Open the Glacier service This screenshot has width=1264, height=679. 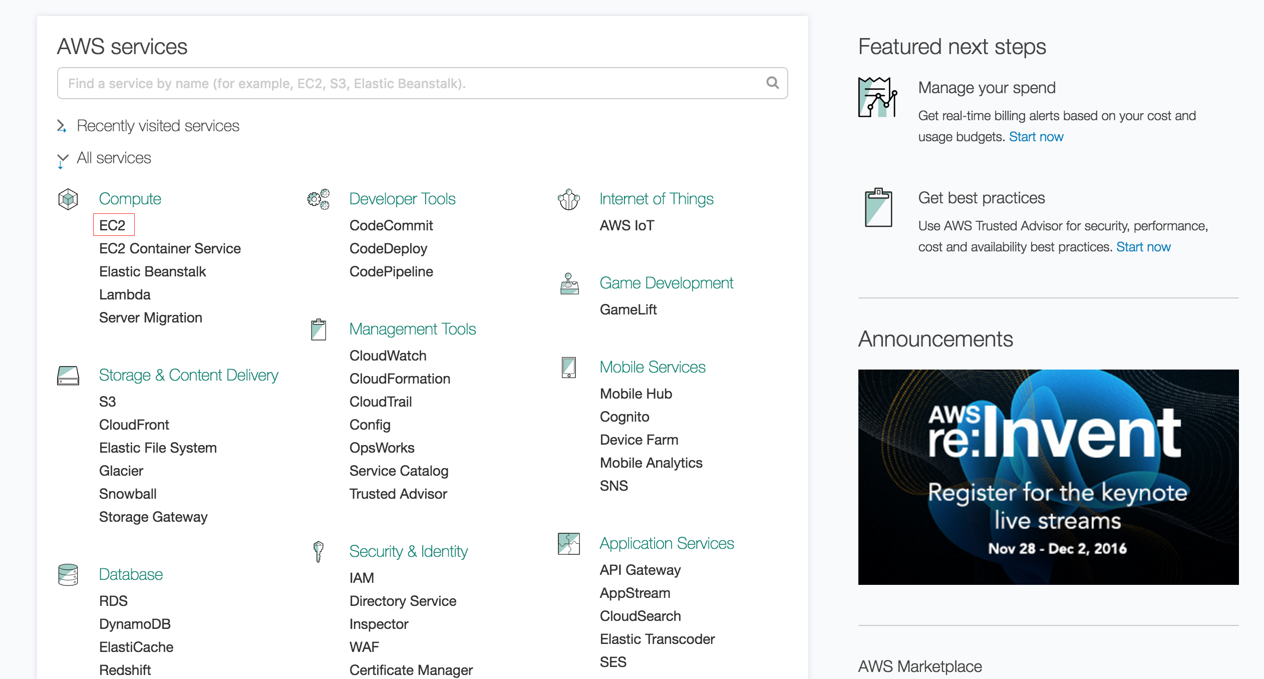[121, 471]
